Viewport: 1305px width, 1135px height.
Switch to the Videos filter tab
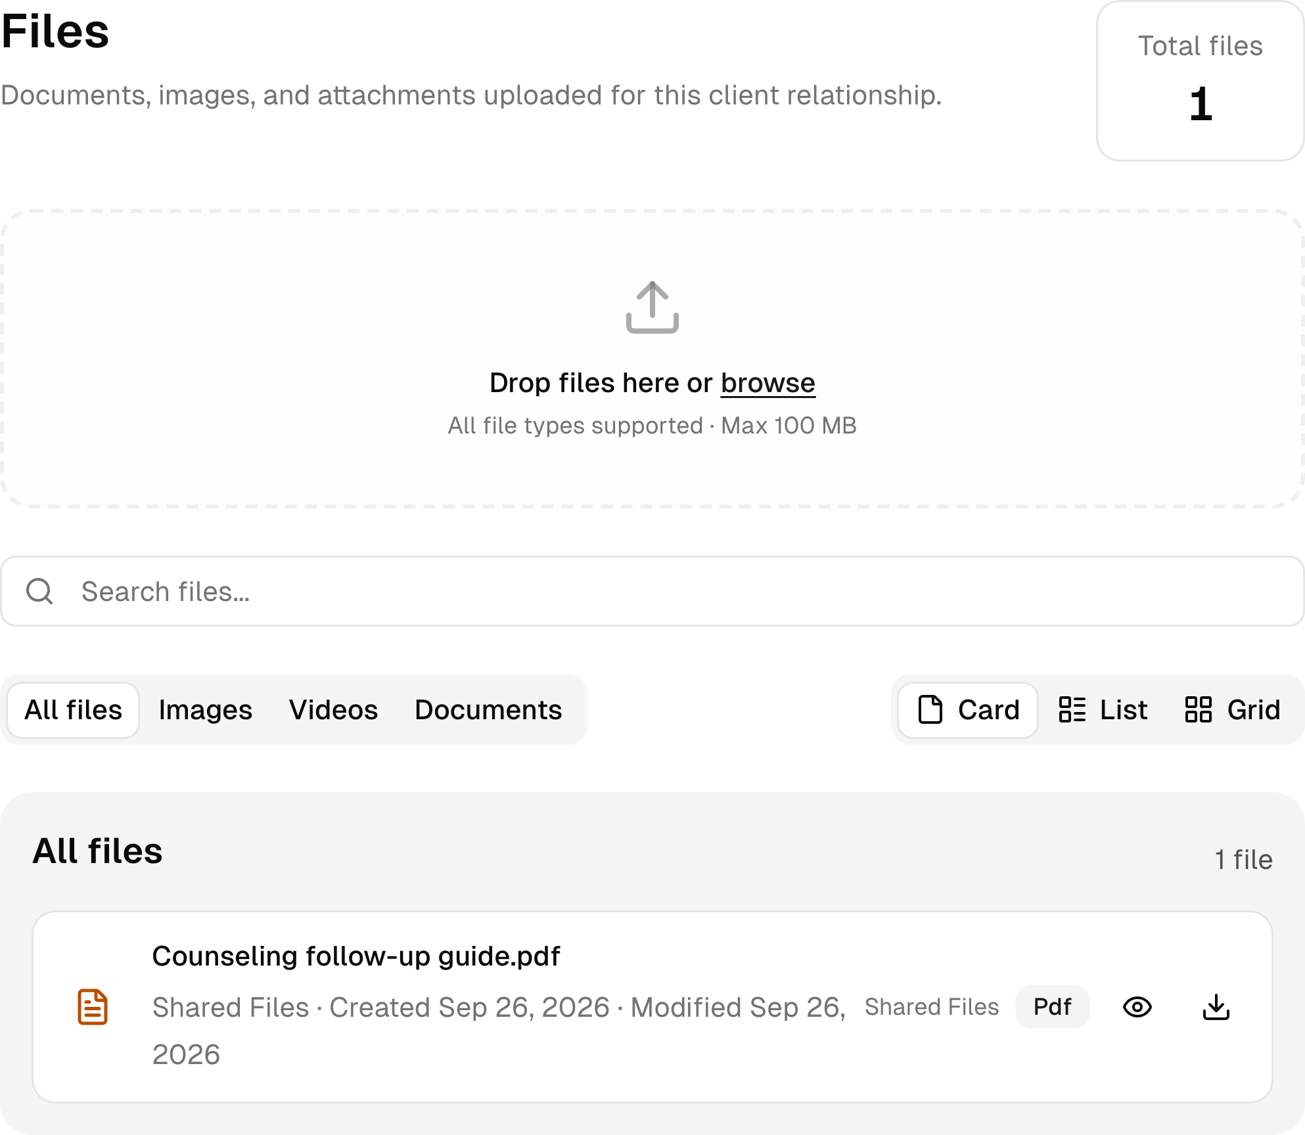(x=333, y=710)
